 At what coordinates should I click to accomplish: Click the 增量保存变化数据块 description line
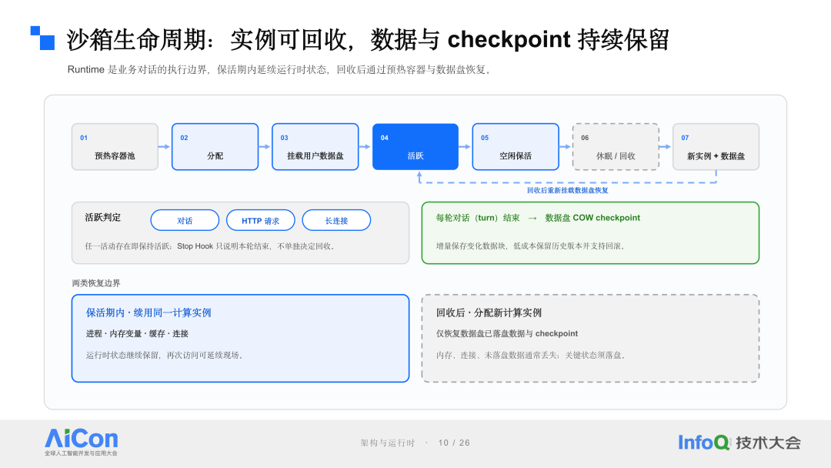pyautogui.click(x=532, y=246)
